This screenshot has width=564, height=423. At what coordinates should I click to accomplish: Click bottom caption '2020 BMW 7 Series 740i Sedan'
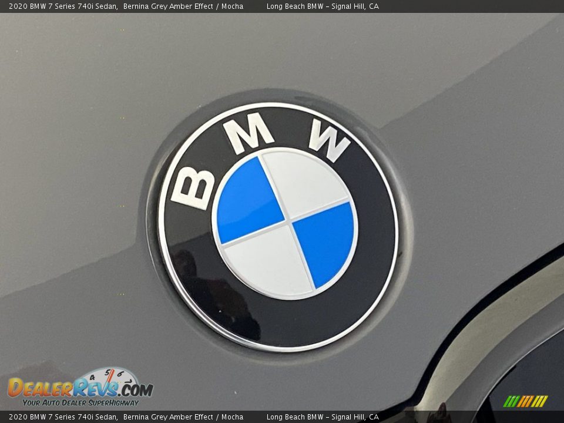coord(63,417)
